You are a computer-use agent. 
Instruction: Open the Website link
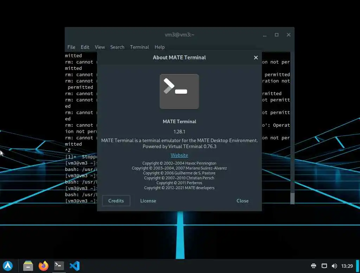pos(179,155)
